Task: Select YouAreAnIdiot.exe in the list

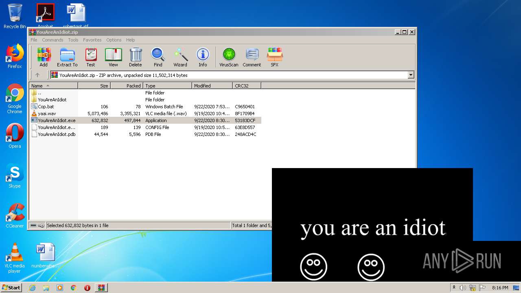Action: (x=145, y=120)
